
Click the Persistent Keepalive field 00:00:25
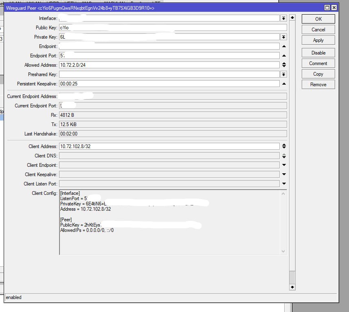tap(169, 84)
